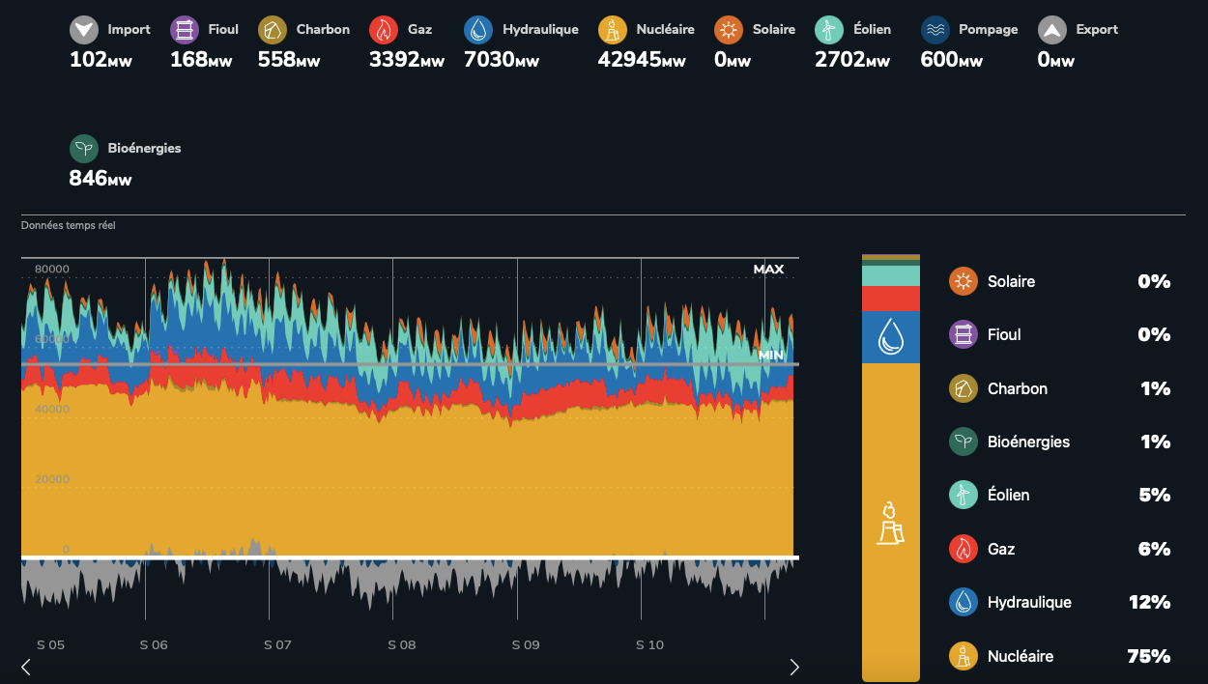Click the MAX line label on chart
Image resolution: width=1208 pixels, height=684 pixels.
coord(768,269)
